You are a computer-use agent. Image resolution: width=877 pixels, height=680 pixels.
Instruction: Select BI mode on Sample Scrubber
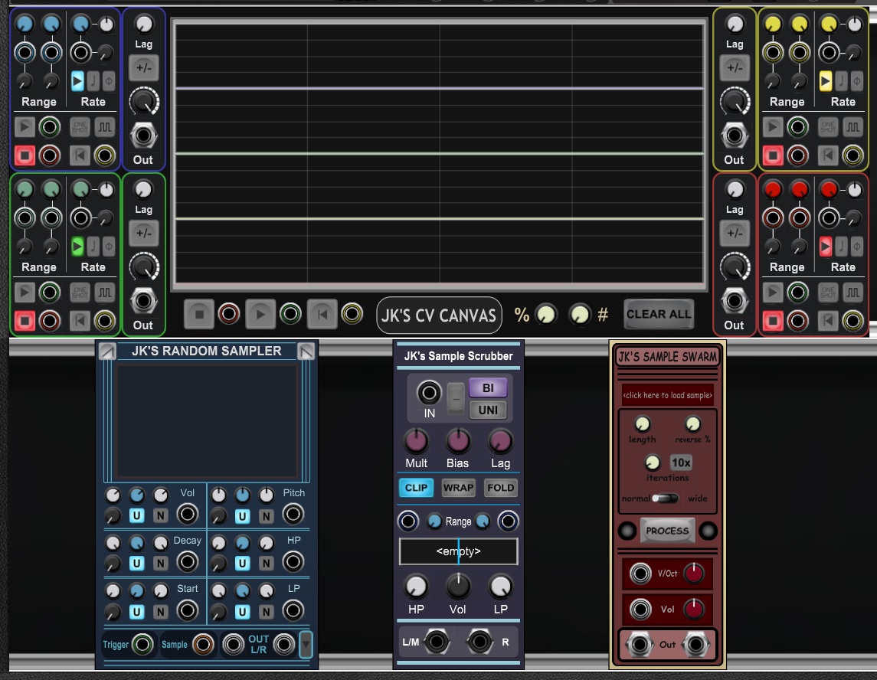488,387
